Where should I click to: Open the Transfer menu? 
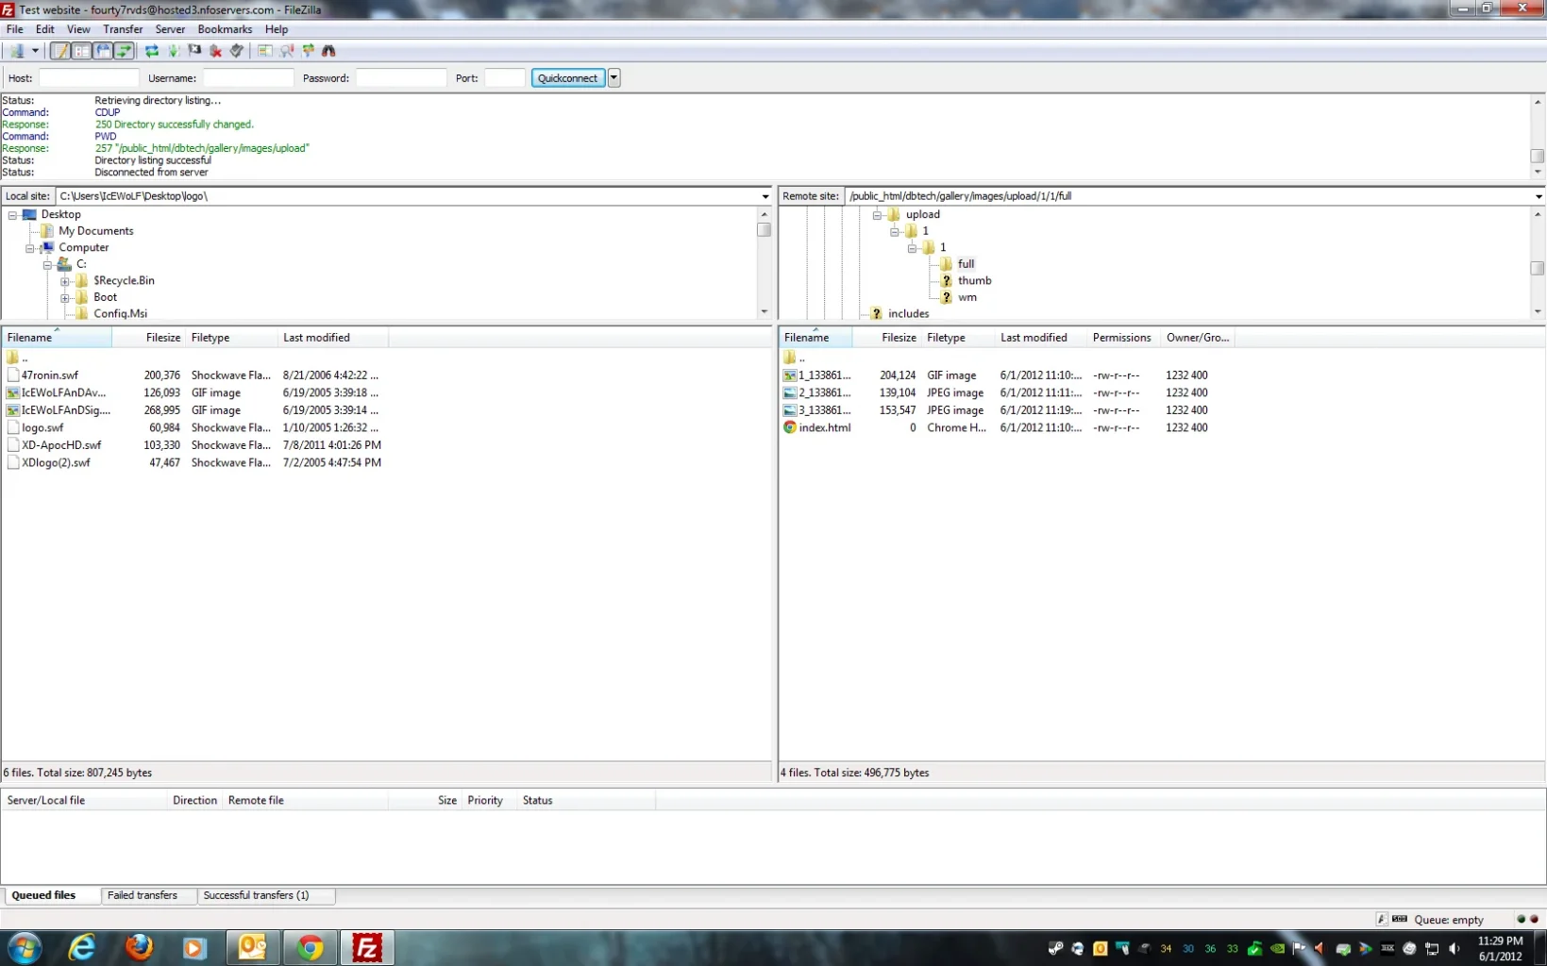(x=123, y=29)
